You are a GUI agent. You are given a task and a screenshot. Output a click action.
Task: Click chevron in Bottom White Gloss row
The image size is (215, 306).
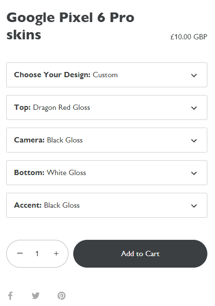click(194, 173)
